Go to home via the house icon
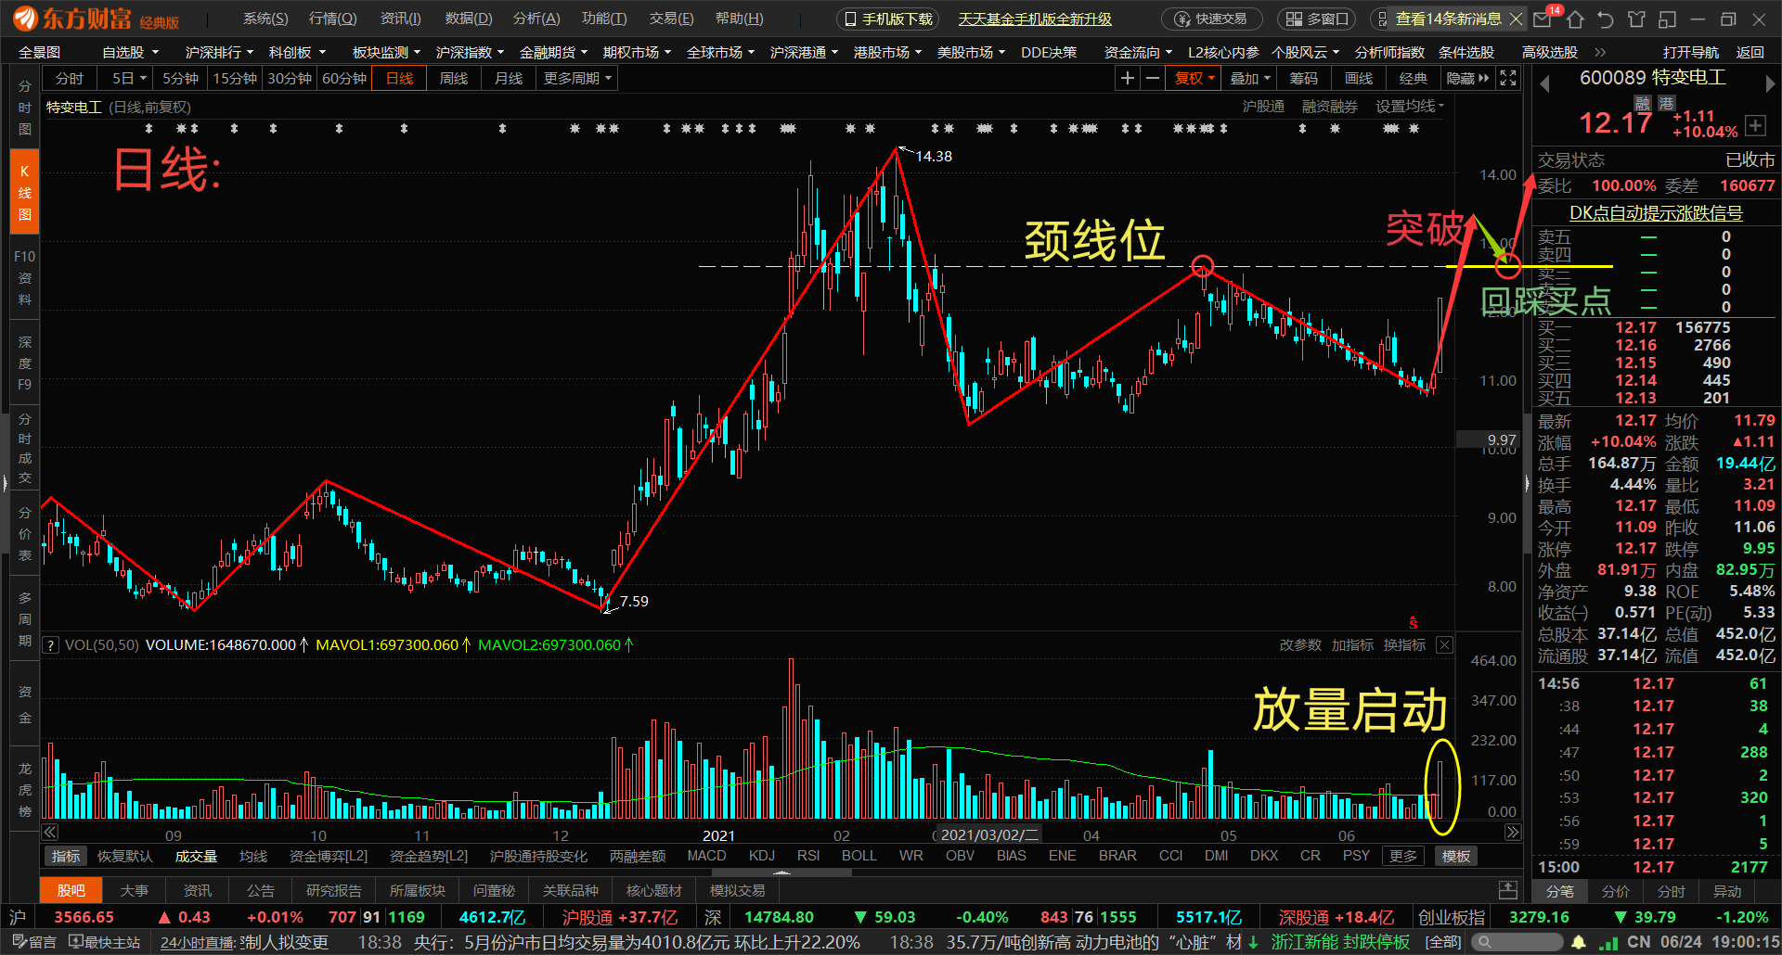1782x955 pixels. (x=1575, y=19)
